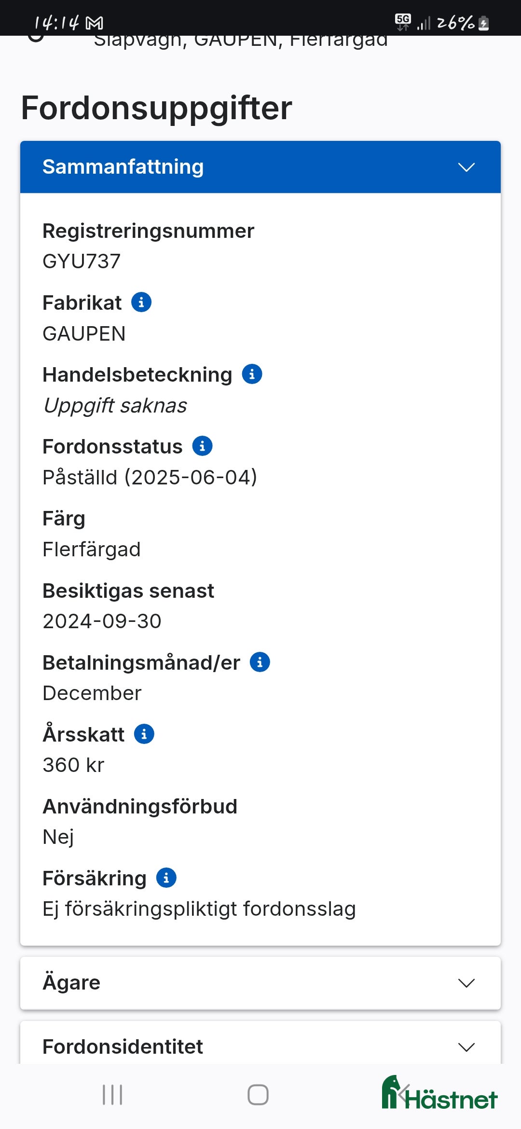
Task: Select the Besiktigas senast date 2024-09-30
Action: (102, 621)
